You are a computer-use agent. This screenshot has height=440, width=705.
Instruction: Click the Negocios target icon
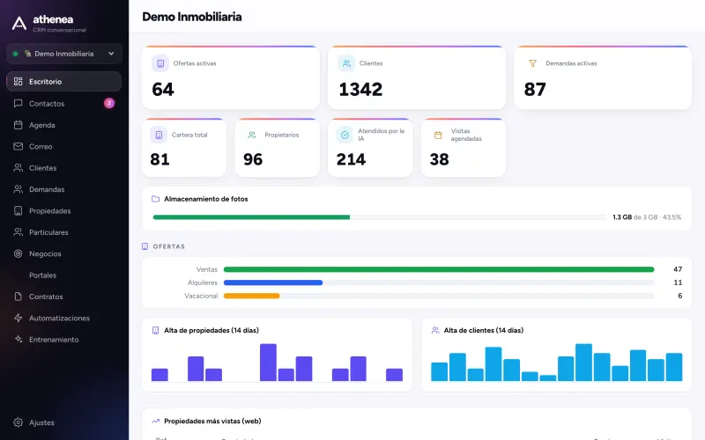coord(18,253)
